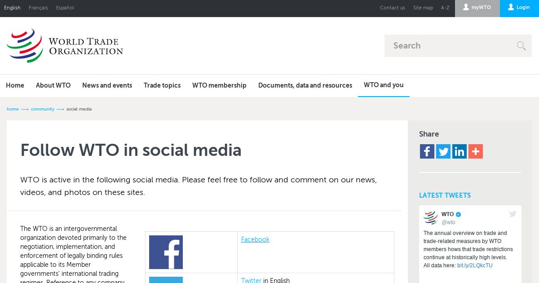
Task: Click the Twitter bird in tweet widget
Action: (512, 214)
